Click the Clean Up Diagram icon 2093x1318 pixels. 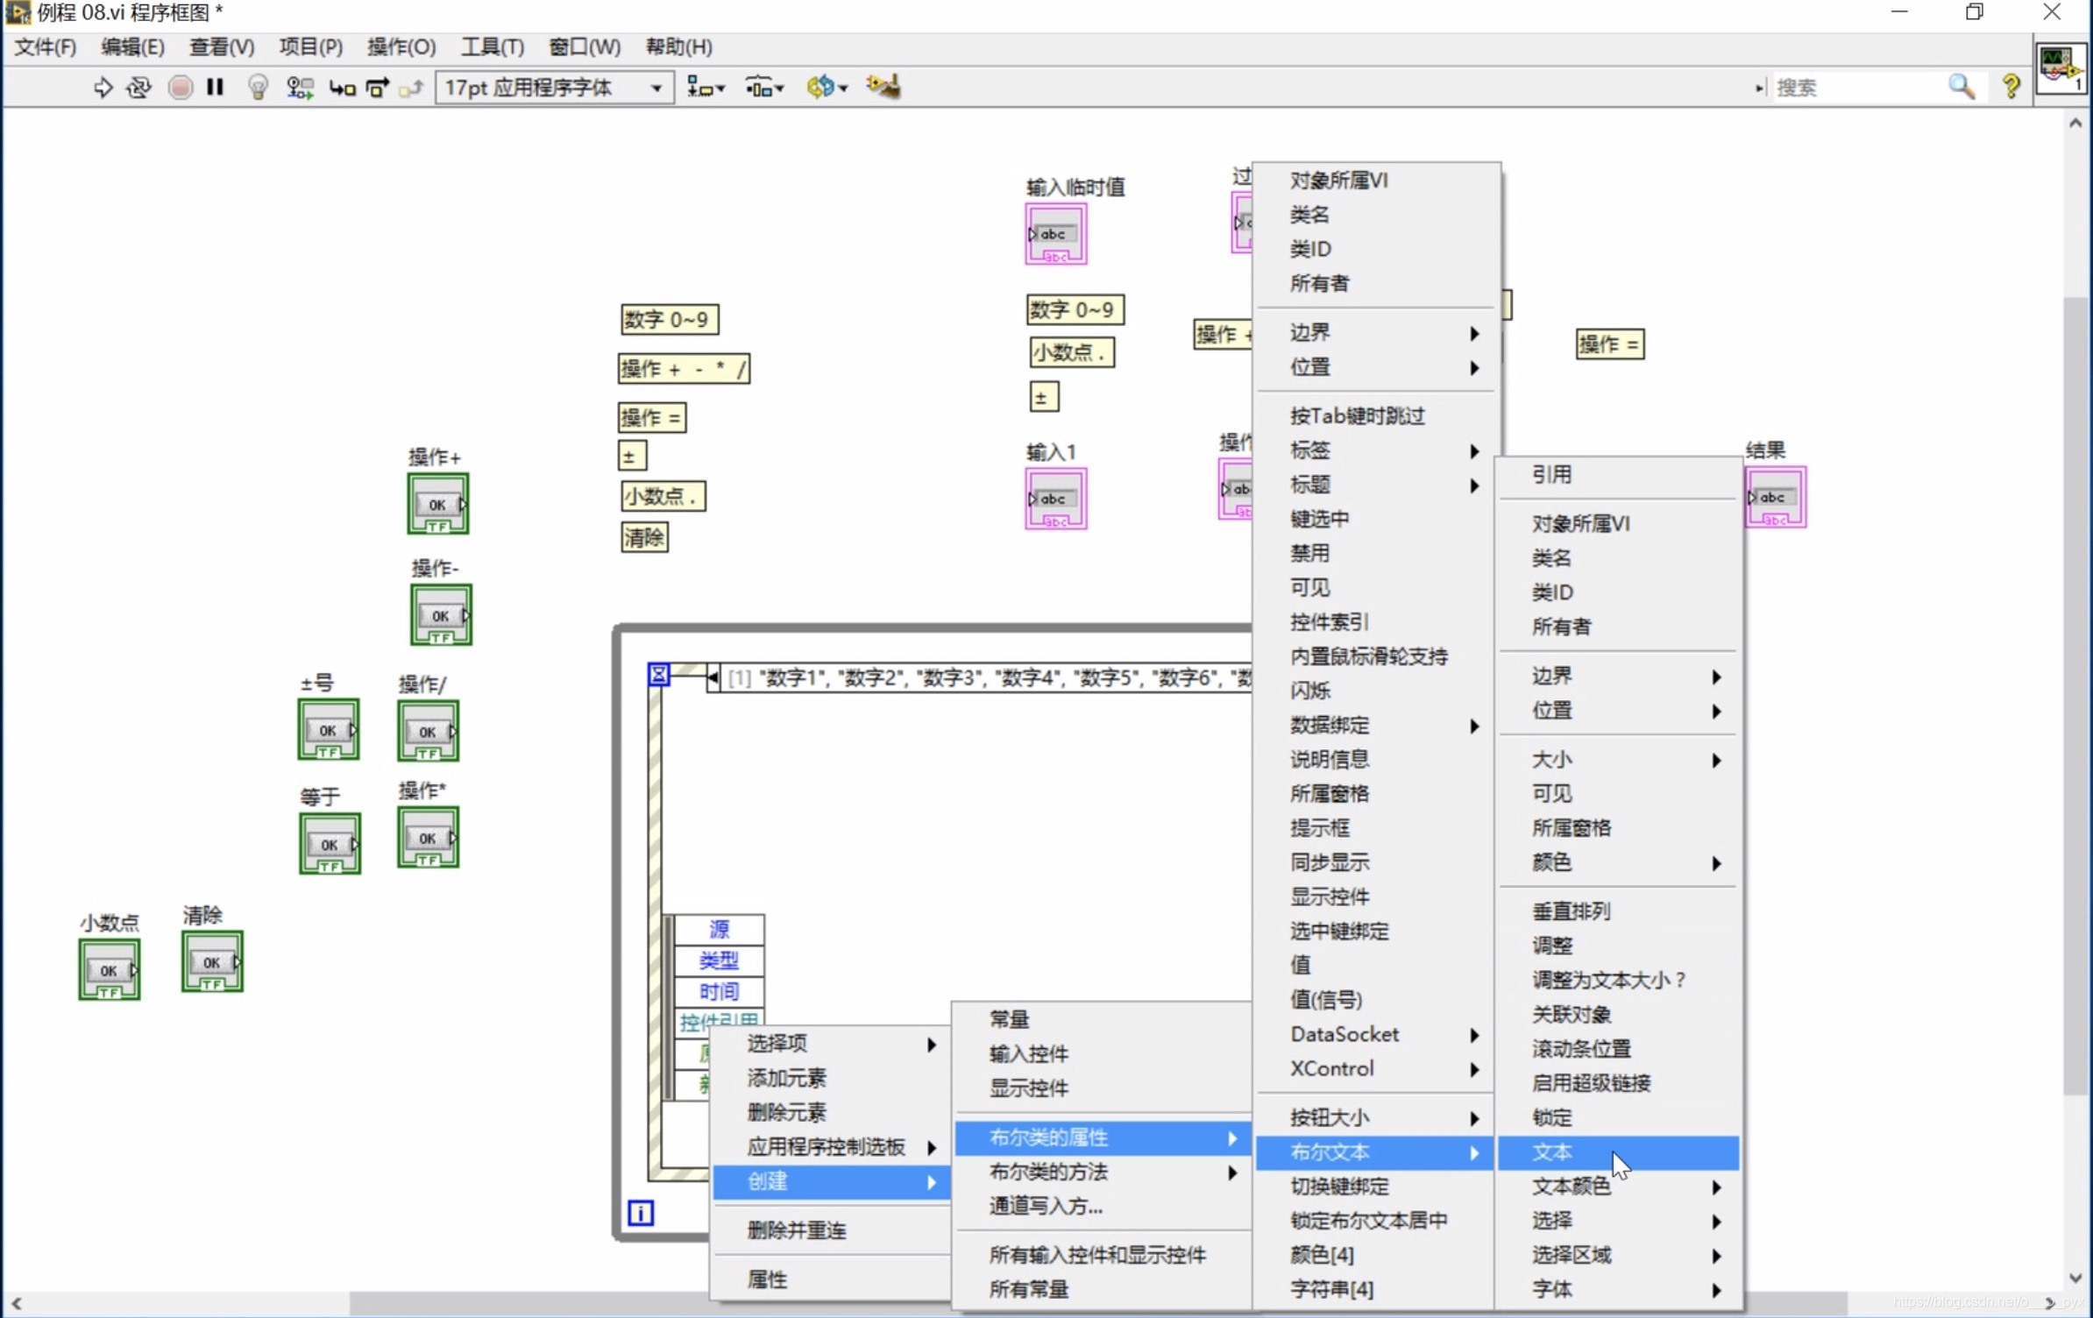[x=883, y=86]
